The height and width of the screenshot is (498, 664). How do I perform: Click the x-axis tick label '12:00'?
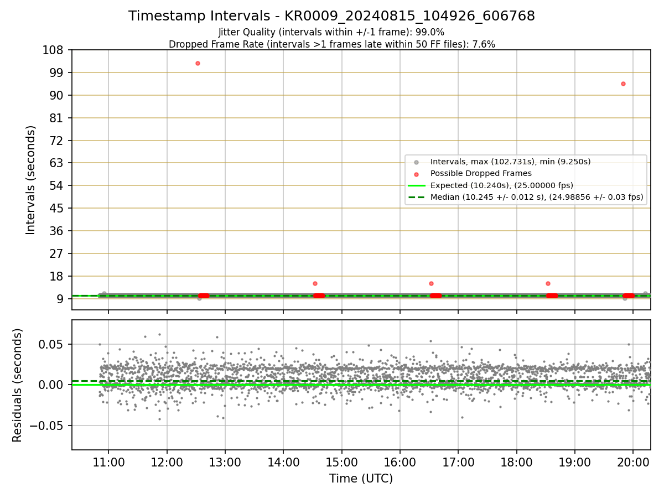[167, 463]
